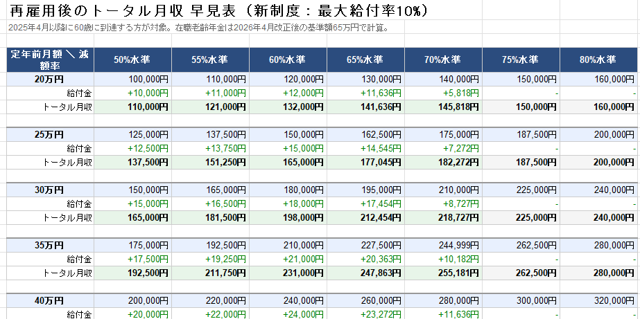Select the '320,000円' salary cell
Viewport: 640px width, 319px height.
tap(598, 301)
